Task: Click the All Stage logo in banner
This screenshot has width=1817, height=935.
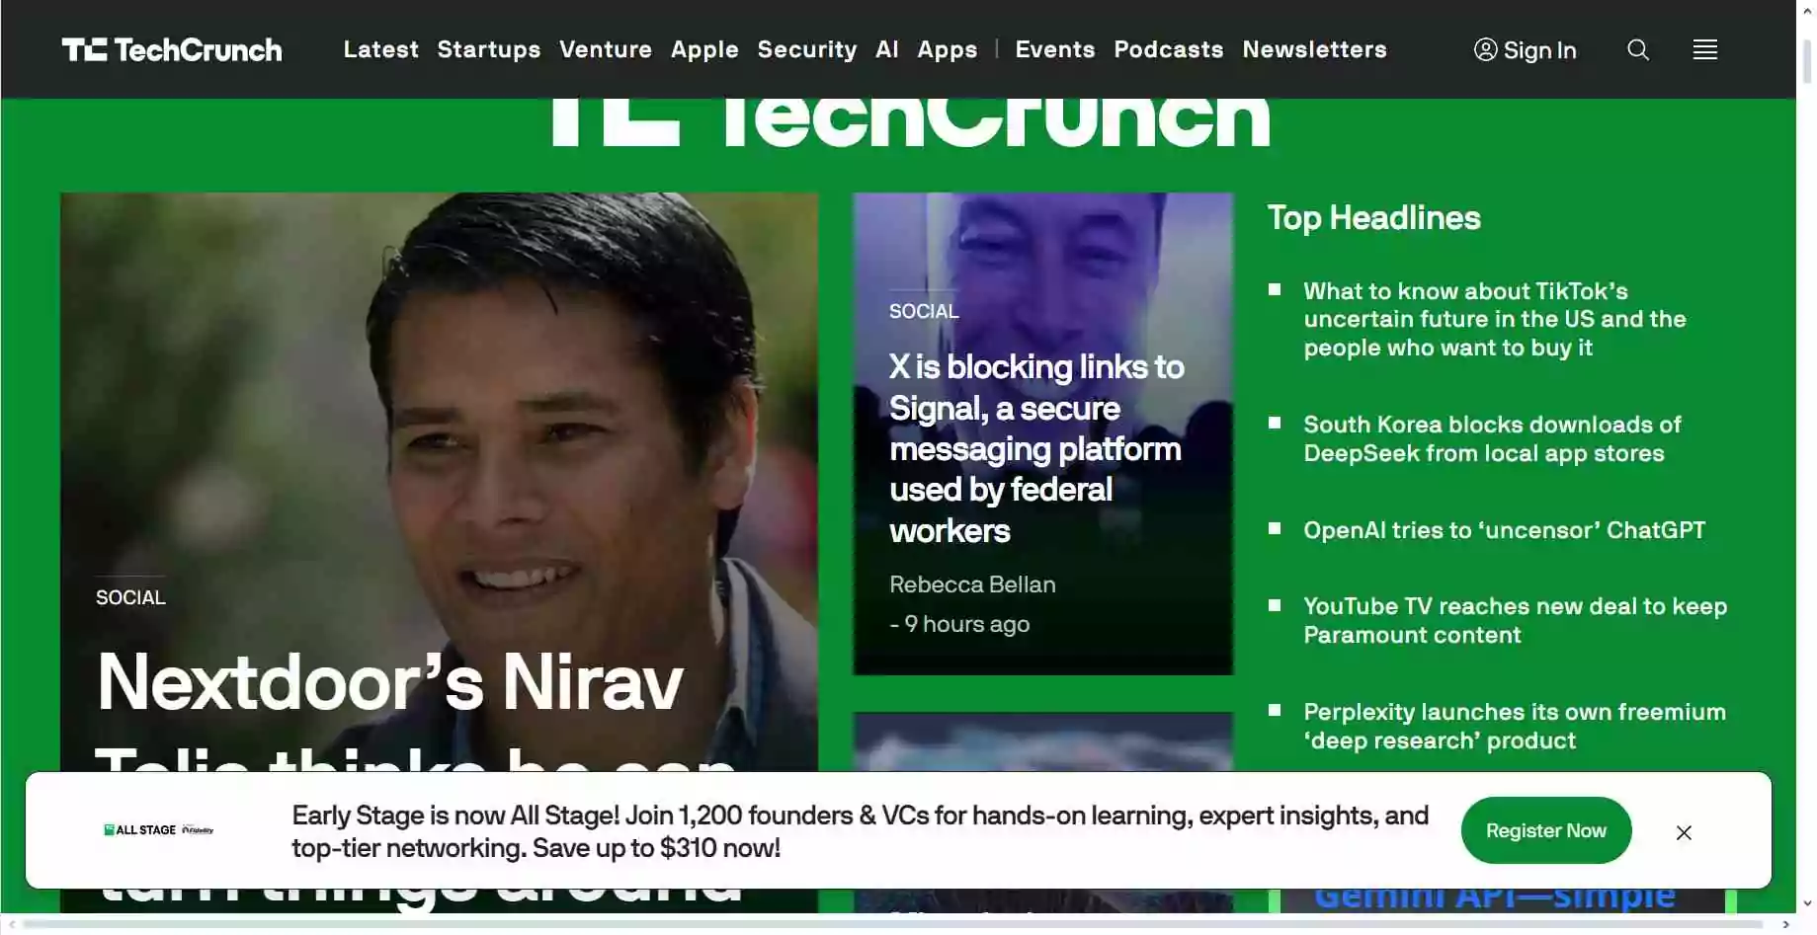Action: 159,830
